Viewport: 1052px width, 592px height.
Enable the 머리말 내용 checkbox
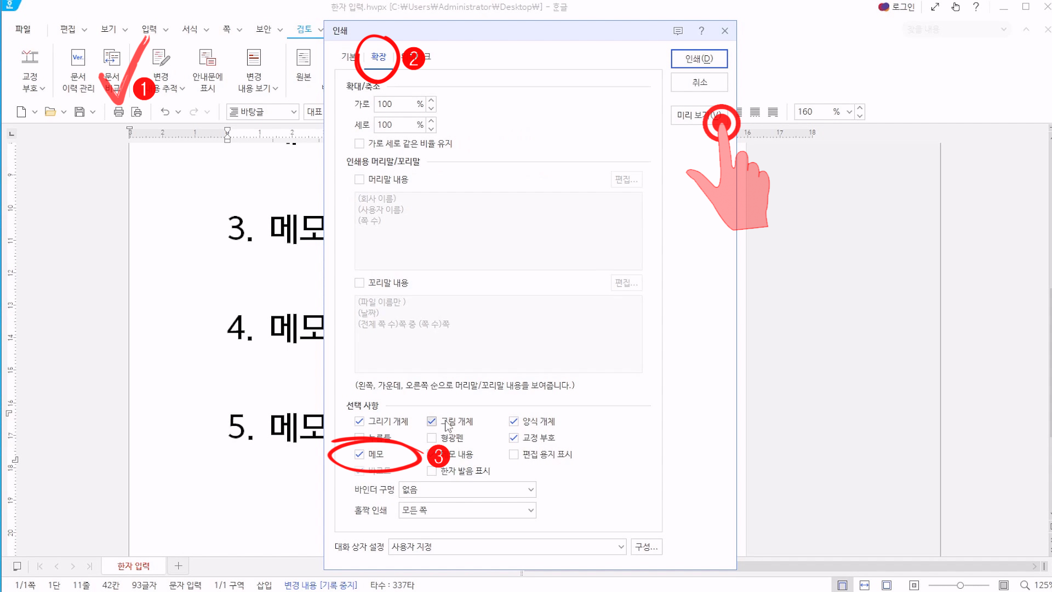359,179
